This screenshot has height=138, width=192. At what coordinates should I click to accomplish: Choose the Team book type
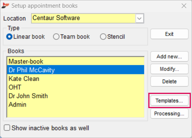pyautogui.click(x=56, y=37)
